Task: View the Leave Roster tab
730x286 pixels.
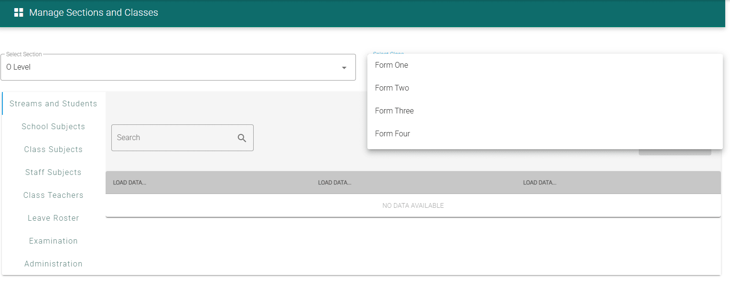Action: 54,218
